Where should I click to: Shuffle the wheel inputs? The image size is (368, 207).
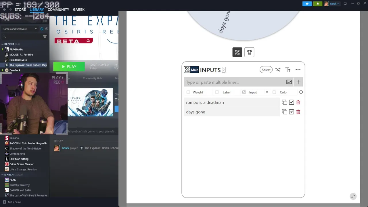pos(278,70)
